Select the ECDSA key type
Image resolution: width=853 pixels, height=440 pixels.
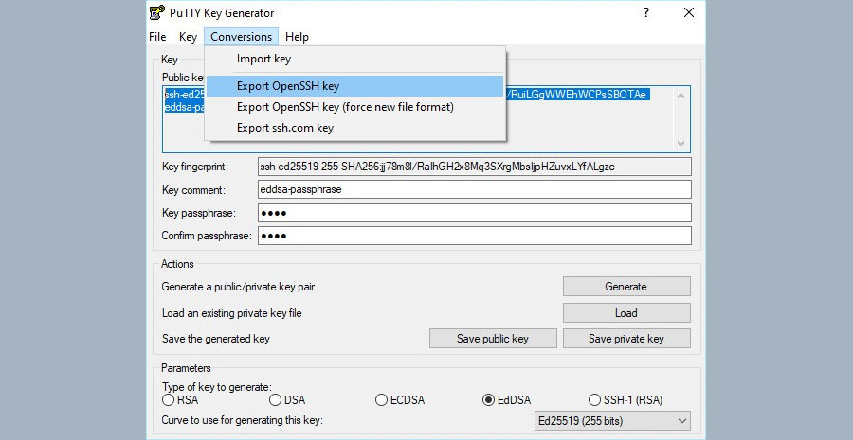[x=400, y=400]
